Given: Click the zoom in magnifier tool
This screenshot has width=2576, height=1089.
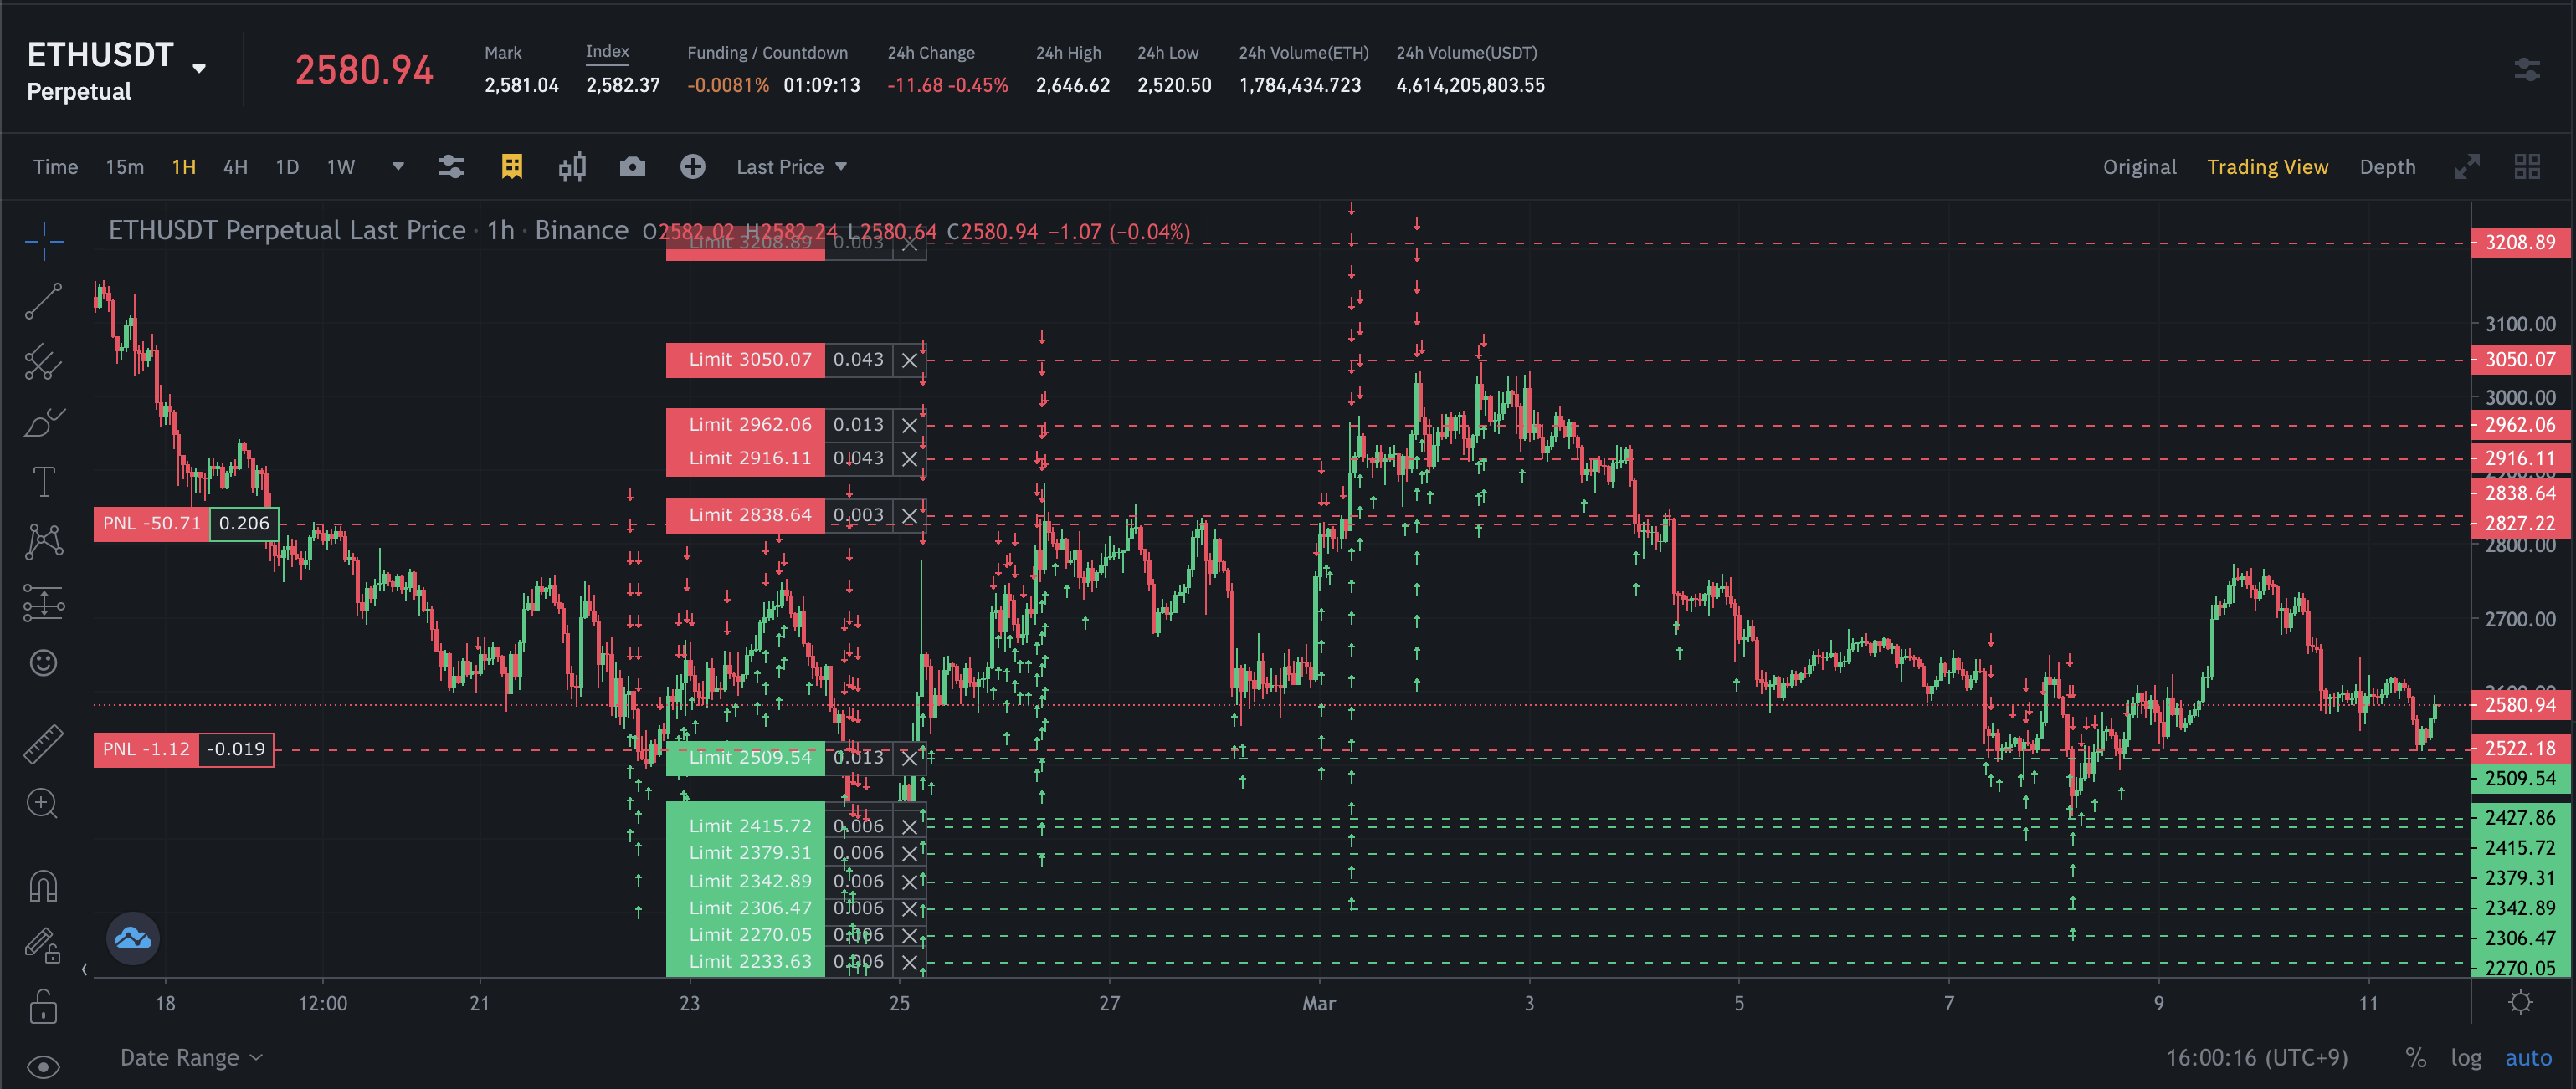Looking at the screenshot, I should [x=43, y=803].
